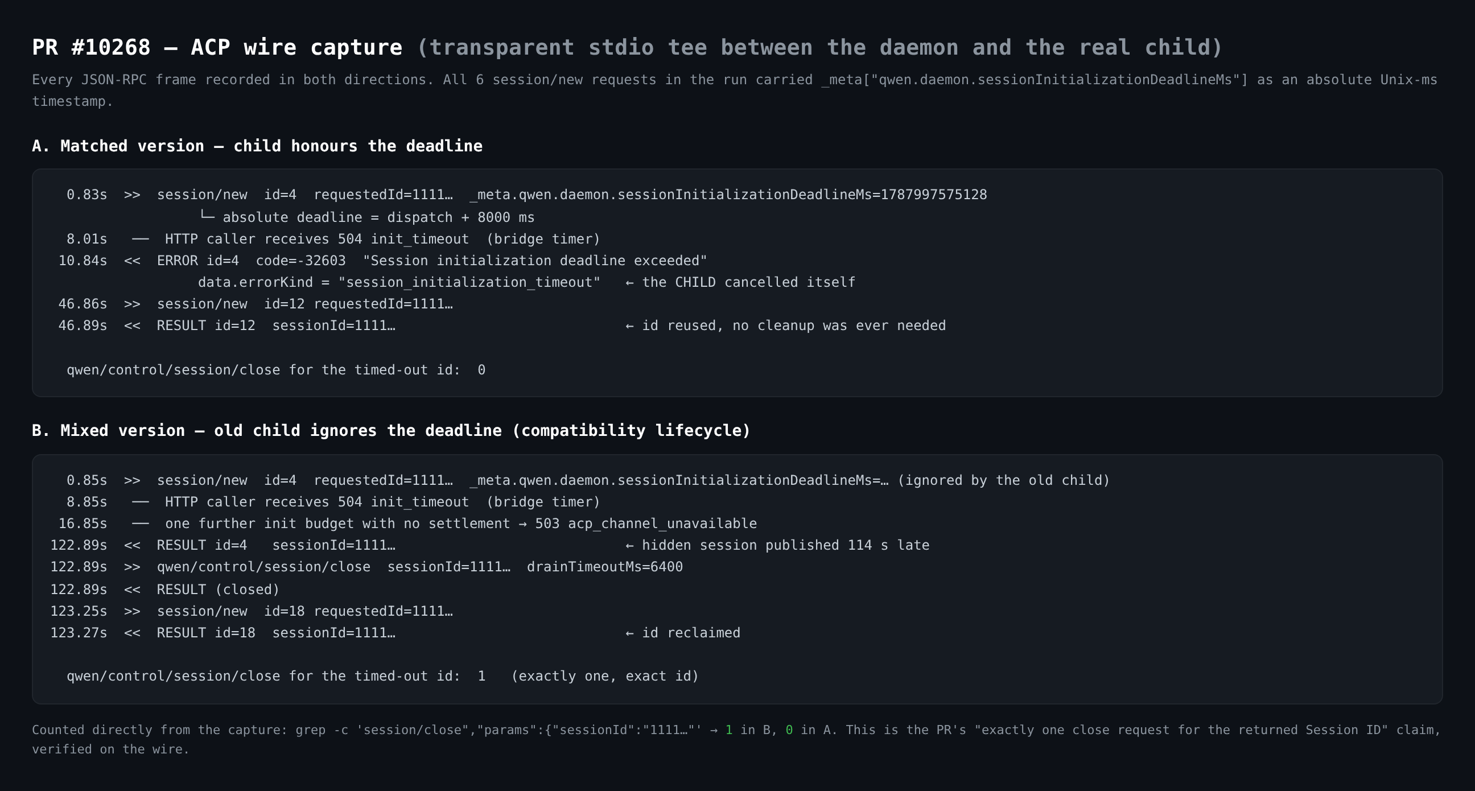Click the 8.01s HTTP caller 504 line
This screenshot has width=1475, height=791.
click(333, 239)
